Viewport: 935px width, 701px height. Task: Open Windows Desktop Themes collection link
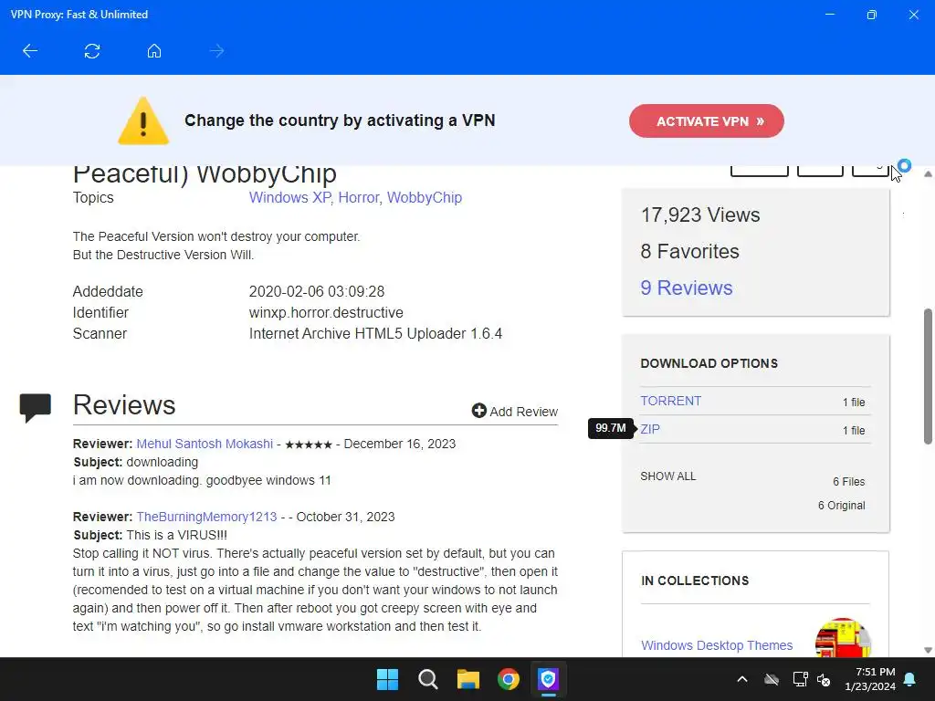pos(717,645)
